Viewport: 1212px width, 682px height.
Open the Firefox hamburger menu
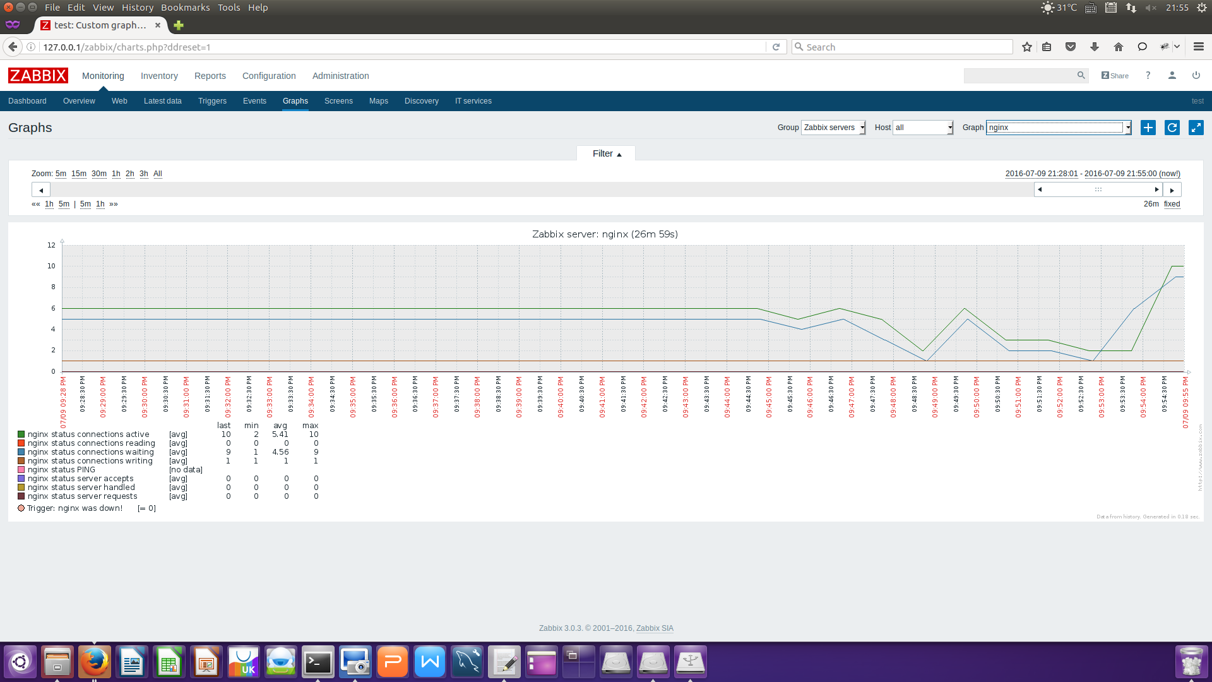1199,47
